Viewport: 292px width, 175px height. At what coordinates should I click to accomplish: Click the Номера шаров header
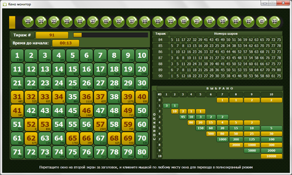pos(226,34)
